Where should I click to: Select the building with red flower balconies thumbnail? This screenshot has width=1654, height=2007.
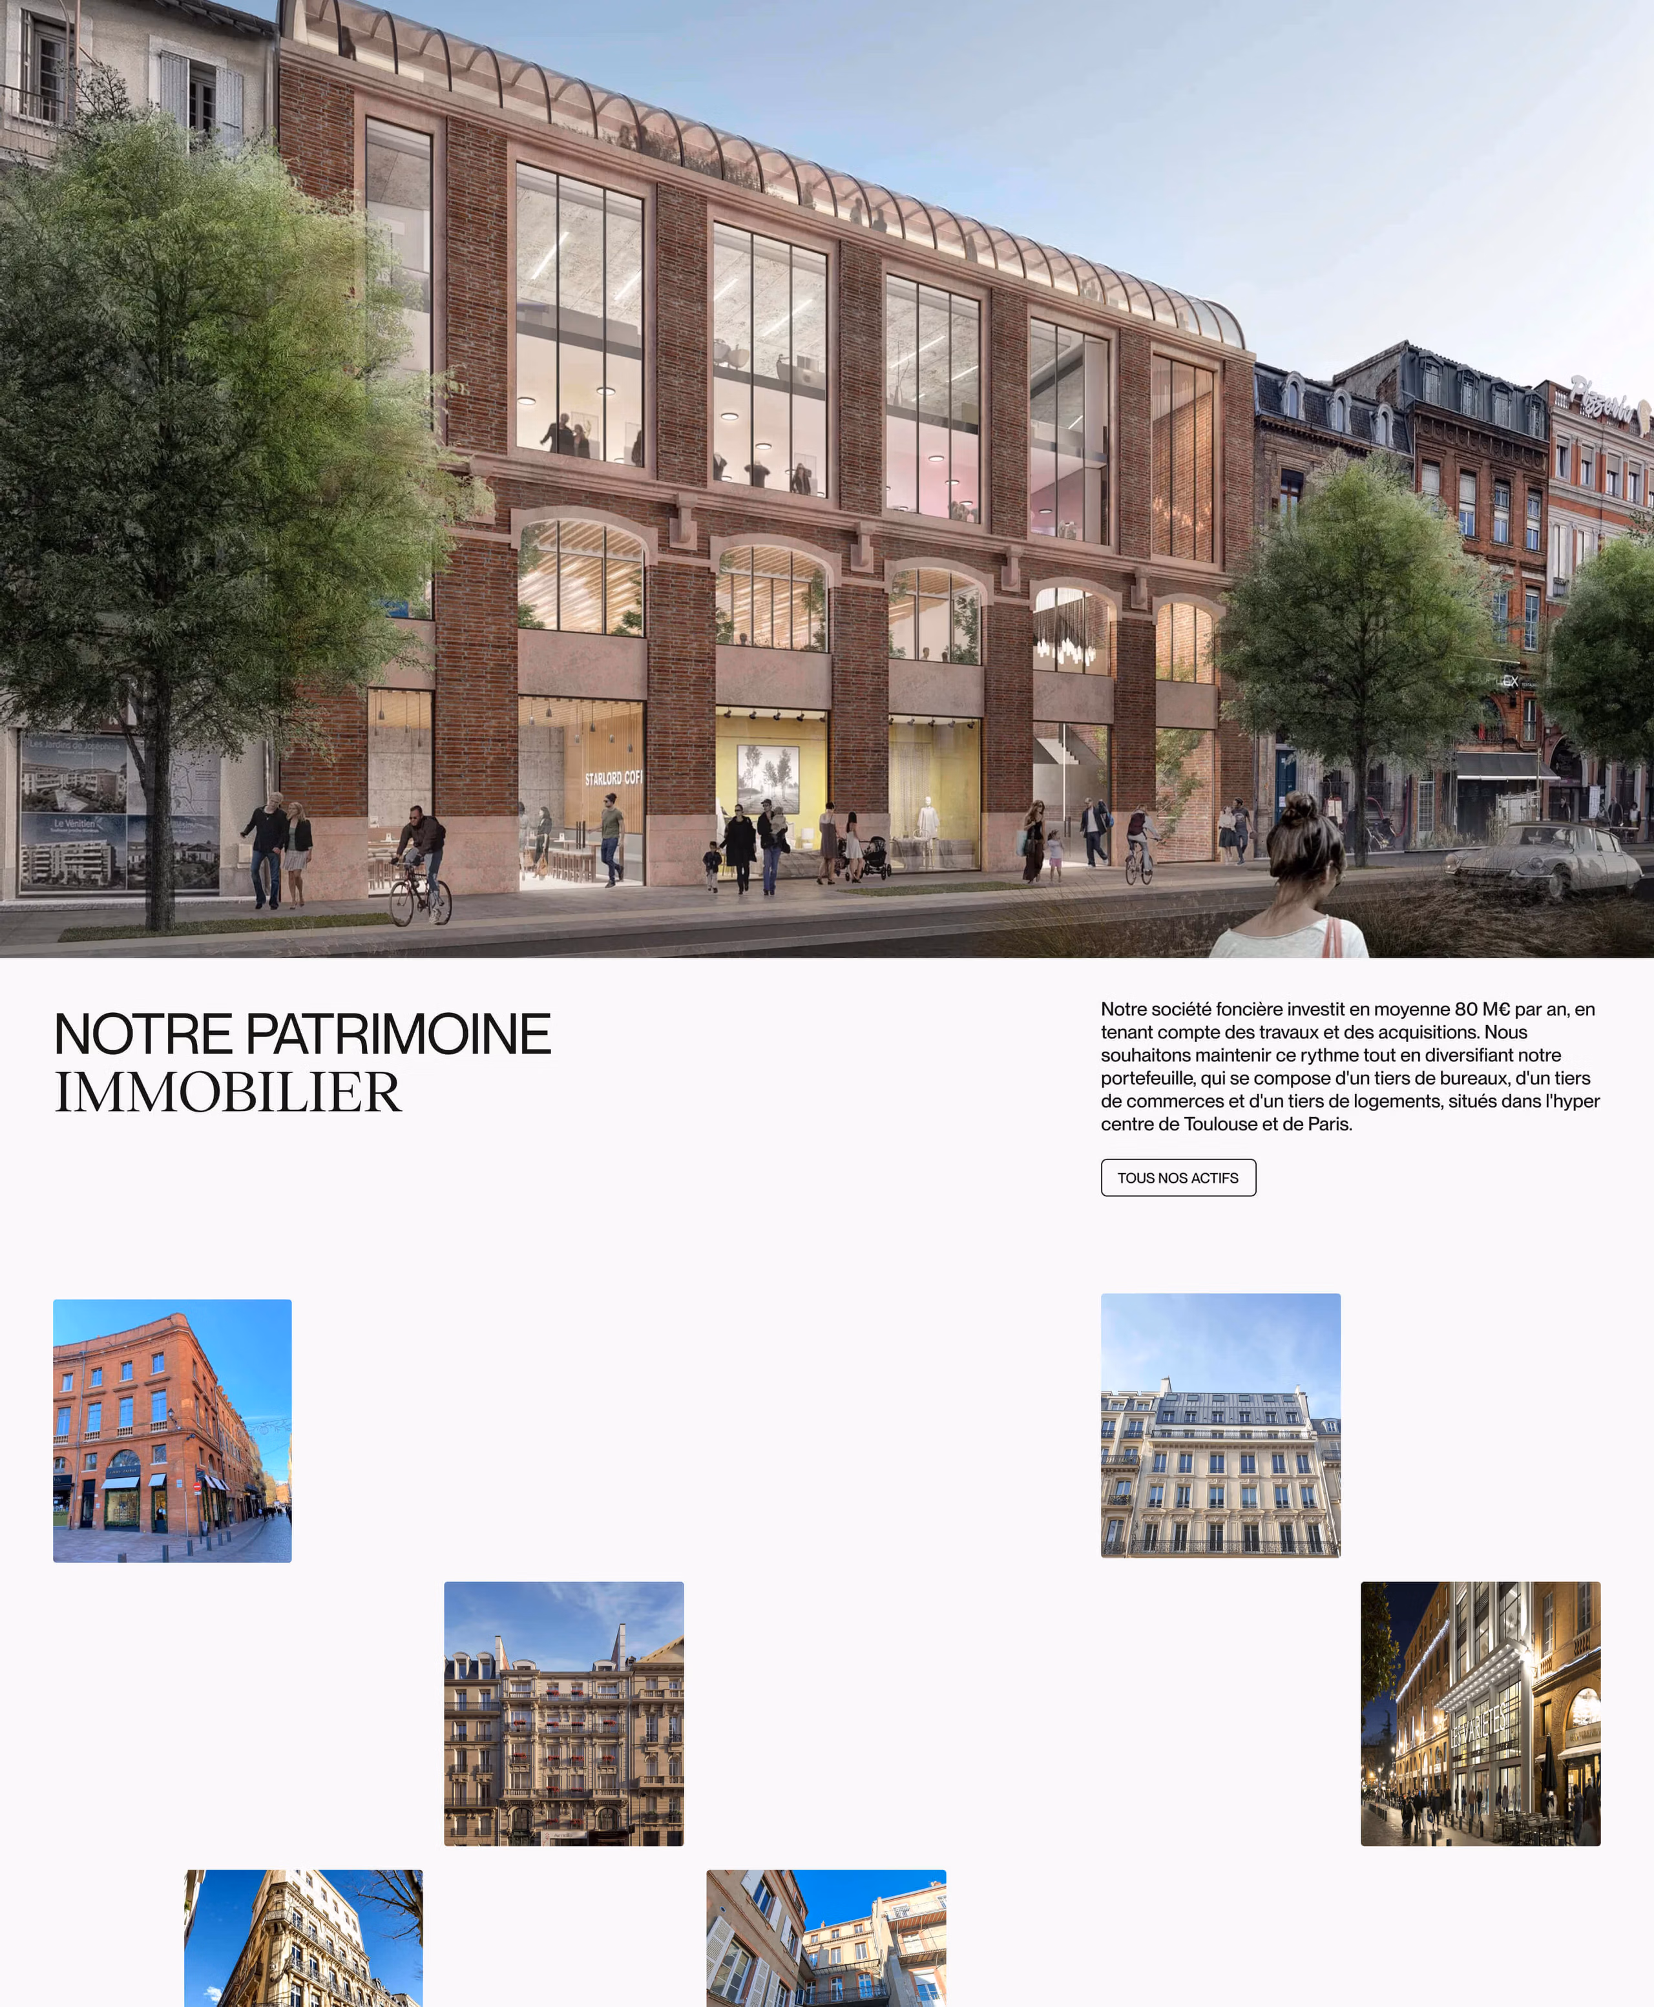tap(563, 1712)
